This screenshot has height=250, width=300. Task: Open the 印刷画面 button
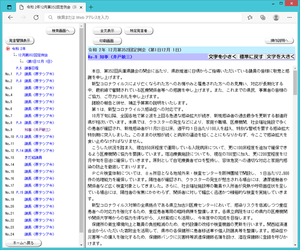coord(107,41)
